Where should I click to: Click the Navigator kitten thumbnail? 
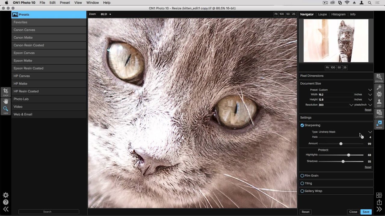coord(336,40)
